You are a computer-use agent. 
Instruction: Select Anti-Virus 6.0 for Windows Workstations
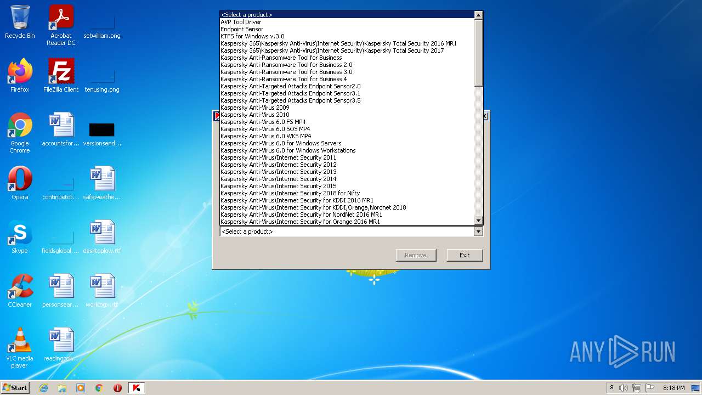point(347,150)
